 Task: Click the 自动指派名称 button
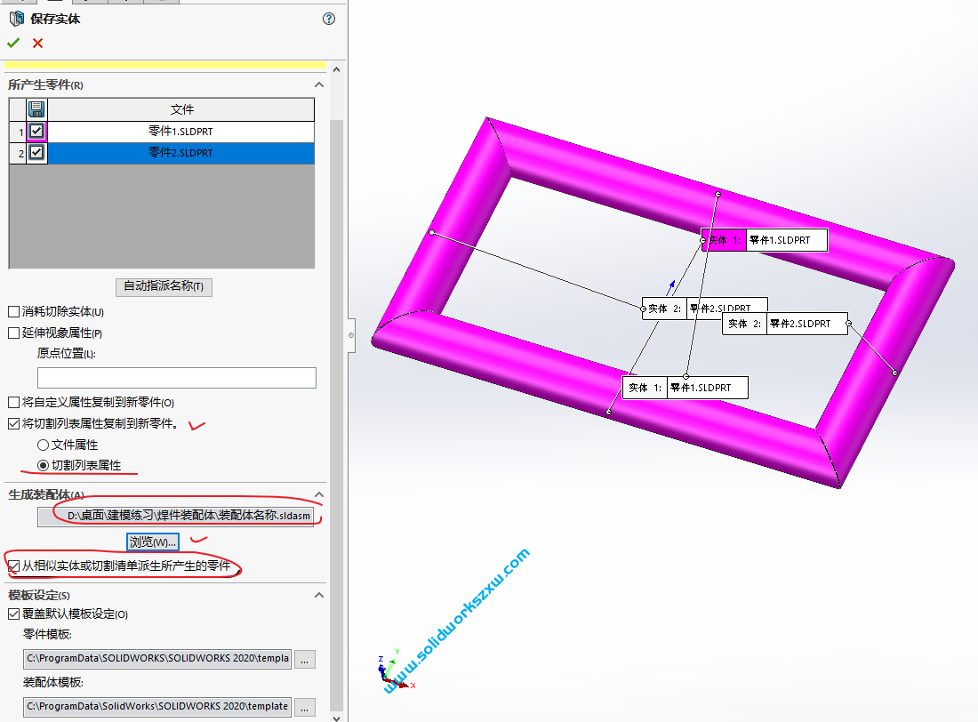164,286
